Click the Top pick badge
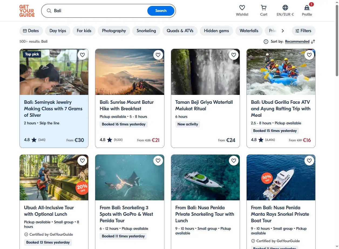The image size is (339, 249). (x=32, y=54)
